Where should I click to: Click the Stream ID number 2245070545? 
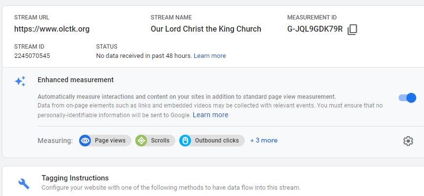[32, 56]
